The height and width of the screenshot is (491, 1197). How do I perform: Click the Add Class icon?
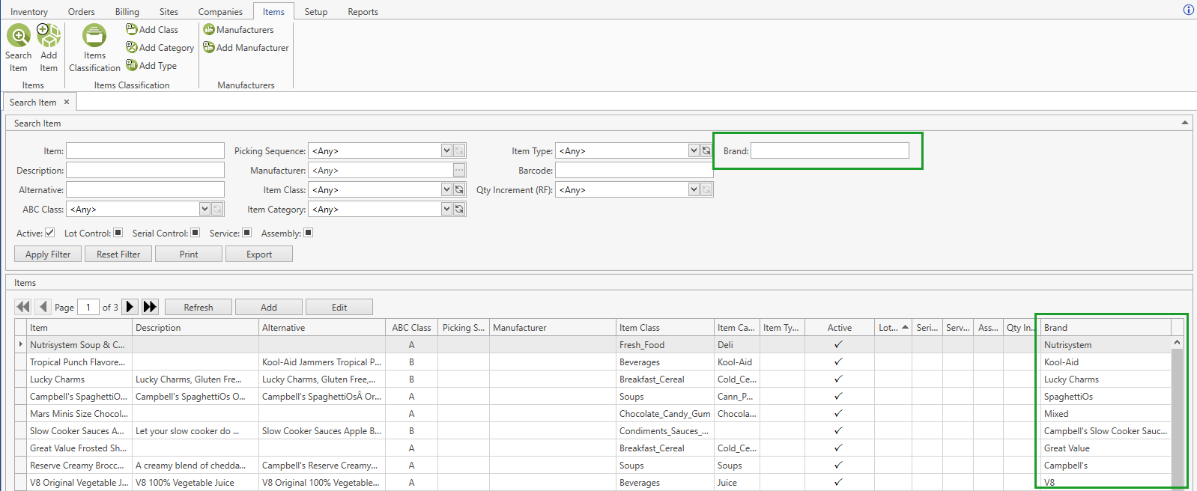pyautogui.click(x=131, y=29)
